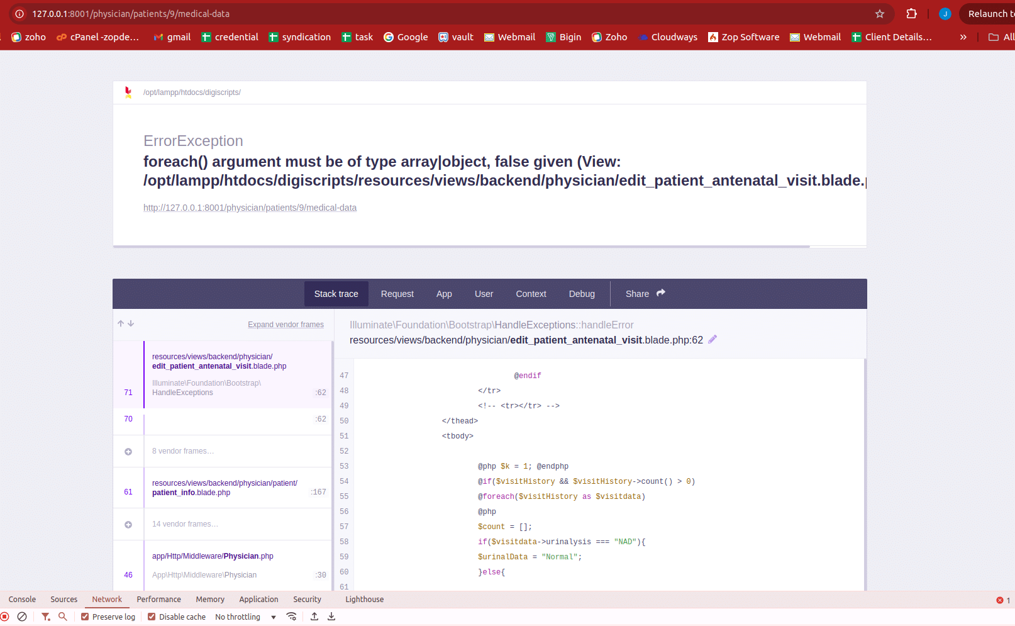Image resolution: width=1015 pixels, height=626 pixels.
Task: Click the Share button
Action: click(645, 294)
